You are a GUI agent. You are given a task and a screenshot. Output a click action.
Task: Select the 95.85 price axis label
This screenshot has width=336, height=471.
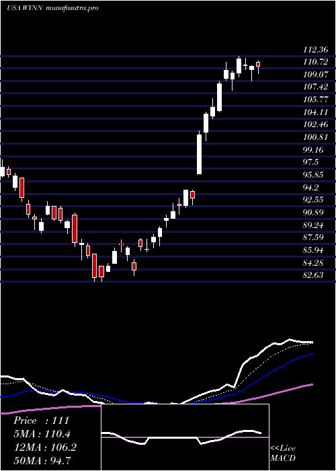(314, 175)
